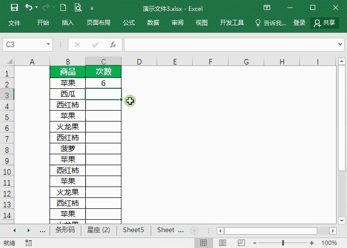Click the zoom slider handle
347x248 pixels.
tap(283, 243)
